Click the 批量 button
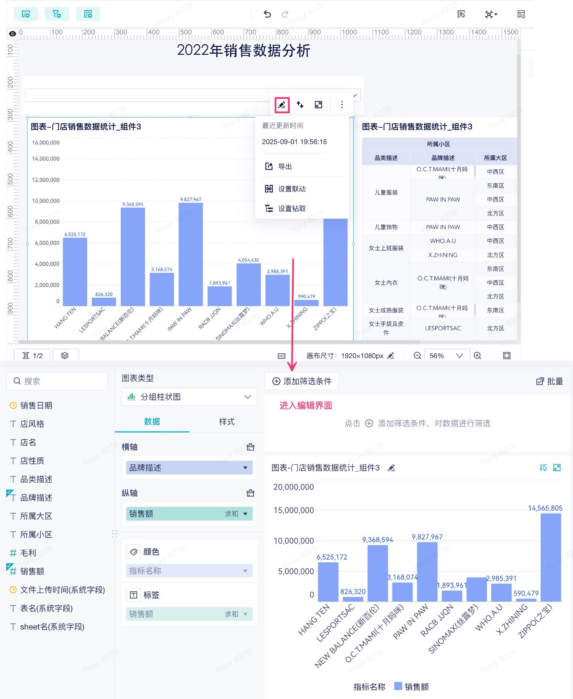 point(550,381)
